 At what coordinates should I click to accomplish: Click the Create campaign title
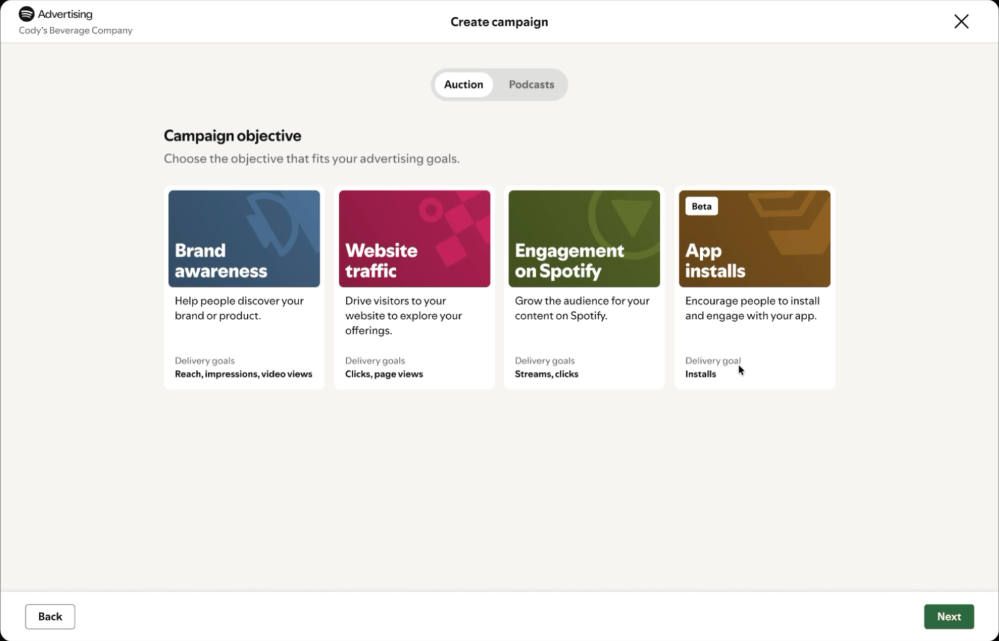499,21
